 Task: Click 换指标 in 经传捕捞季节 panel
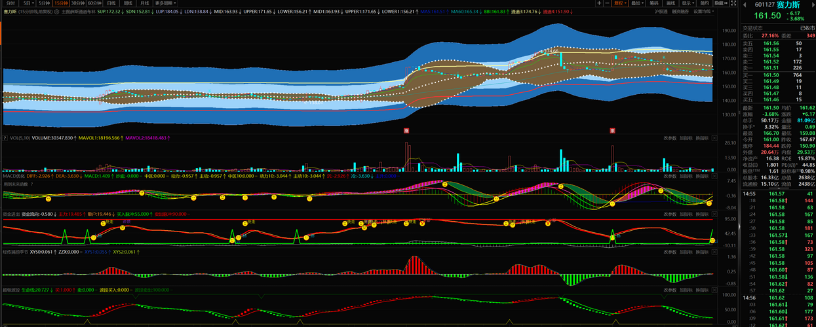tap(702, 250)
